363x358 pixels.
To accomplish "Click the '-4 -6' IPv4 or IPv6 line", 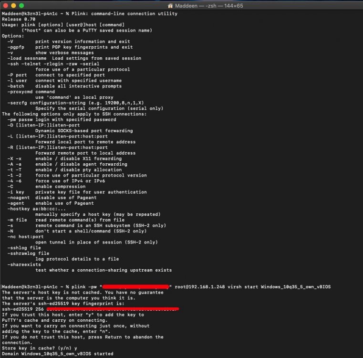I will (x=56, y=181).
